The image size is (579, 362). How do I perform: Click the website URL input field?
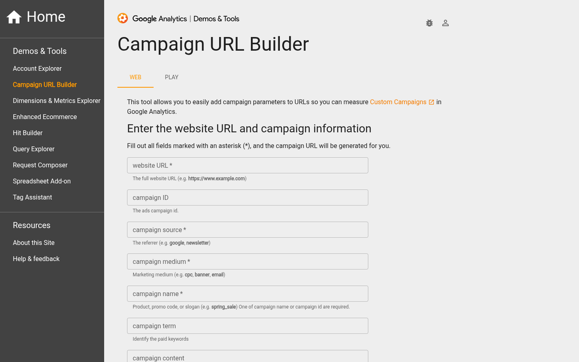[x=247, y=165]
